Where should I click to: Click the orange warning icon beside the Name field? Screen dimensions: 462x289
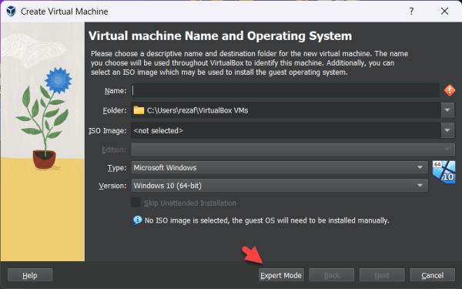450,90
